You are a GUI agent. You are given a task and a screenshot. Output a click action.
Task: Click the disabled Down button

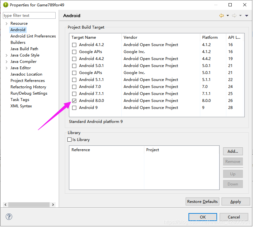click(x=233, y=184)
